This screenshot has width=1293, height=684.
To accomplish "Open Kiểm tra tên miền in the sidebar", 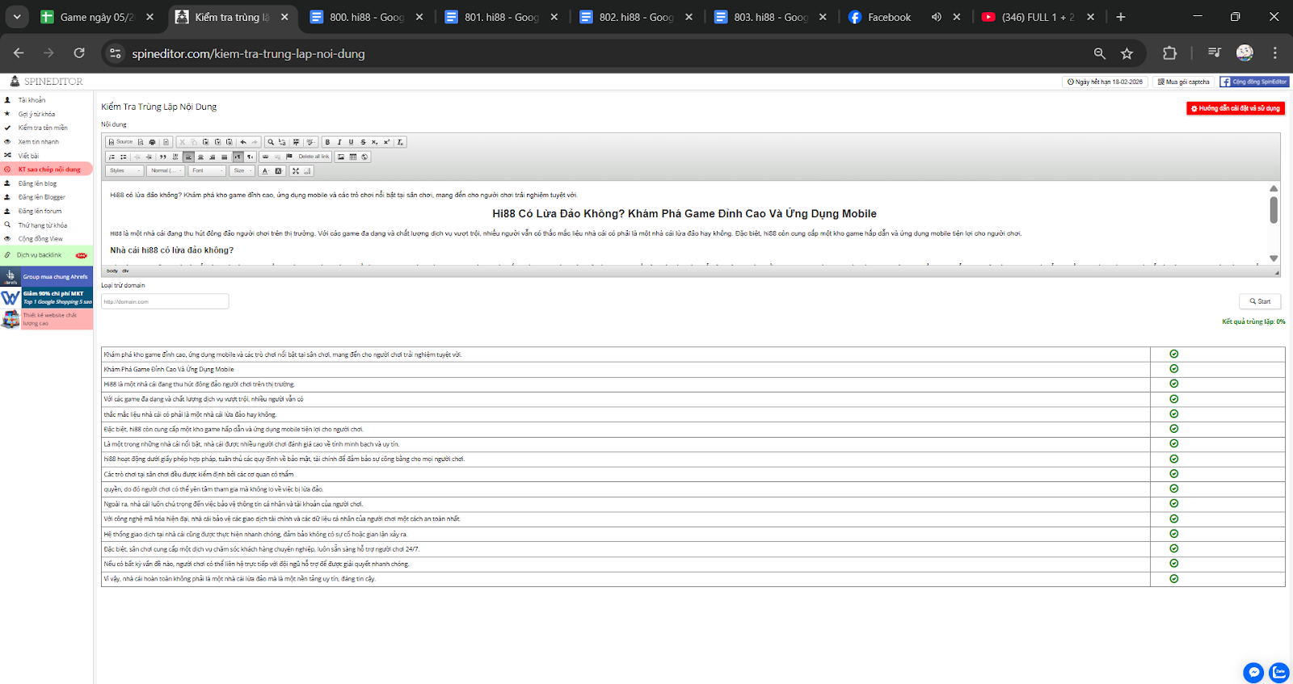I will [43, 128].
